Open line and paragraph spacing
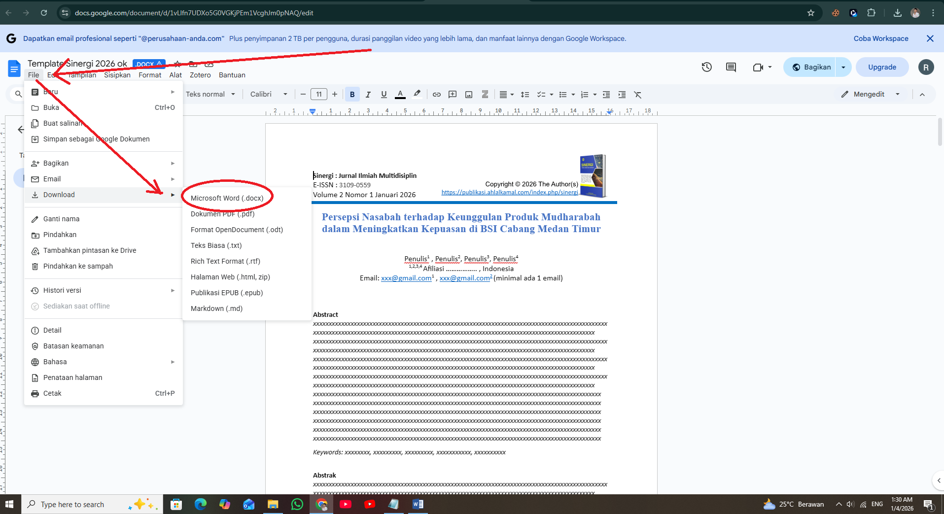The image size is (944, 514). point(525,95)
